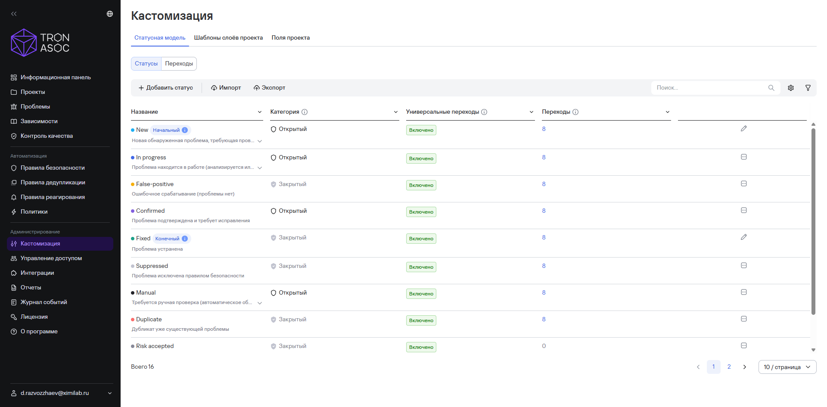The width and height of the screenshot is (827, 407).
Task: Click the settings gear icon in toolbar
Action: click(791, 88)
